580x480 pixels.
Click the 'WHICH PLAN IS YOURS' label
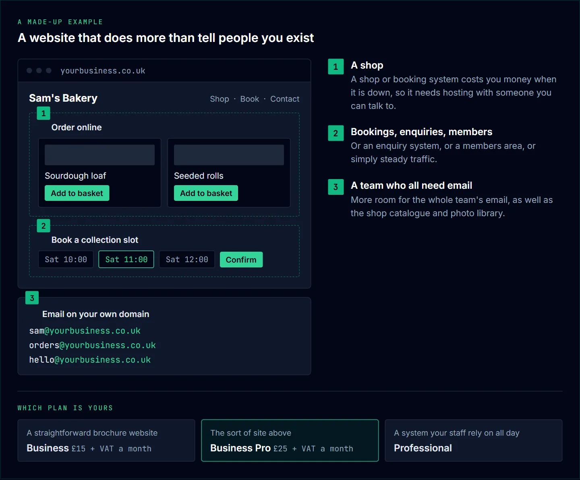65,408
